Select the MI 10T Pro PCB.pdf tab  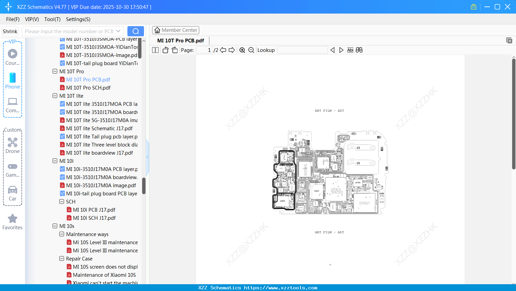click(181, 40)
